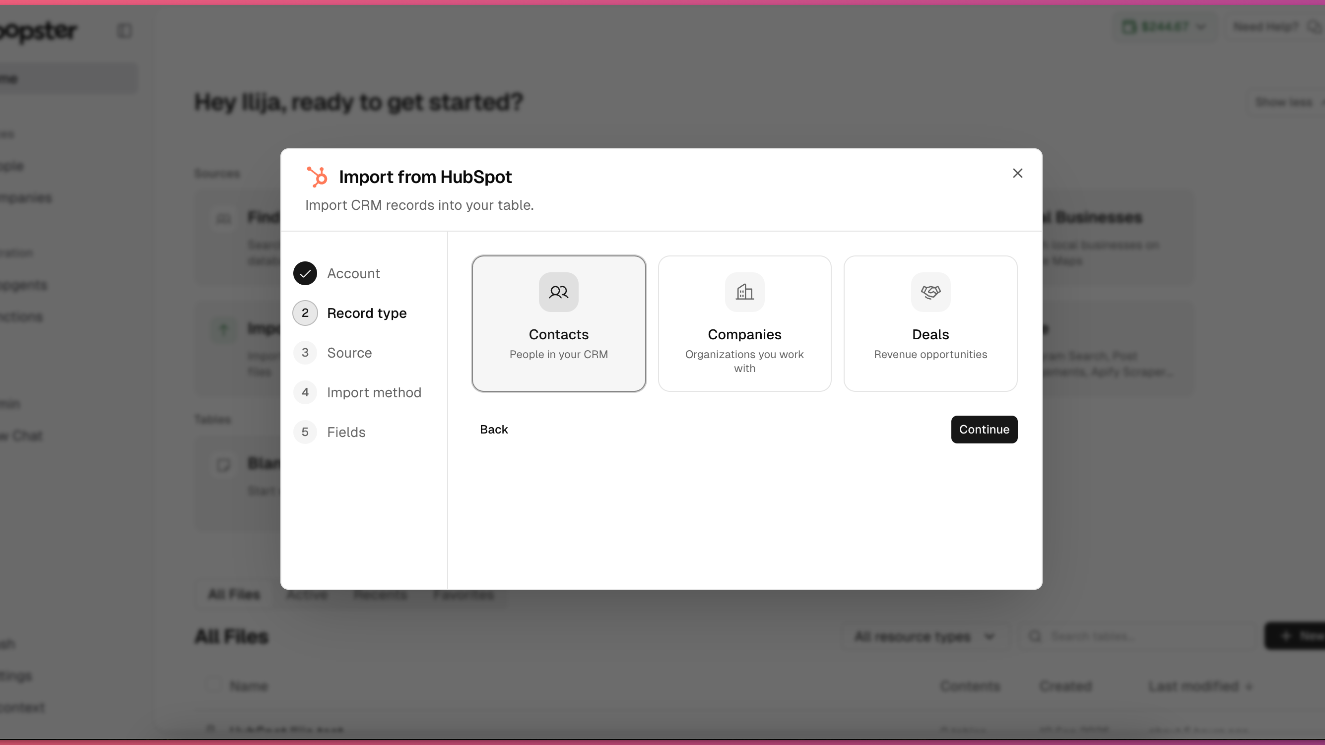1325x745 pixels.
Task: Switch to the Active tab
Action: coord(307,594)
